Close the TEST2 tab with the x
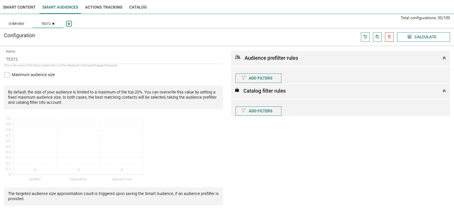This screenshot has height=209, width=454. [x=53, y=24]
